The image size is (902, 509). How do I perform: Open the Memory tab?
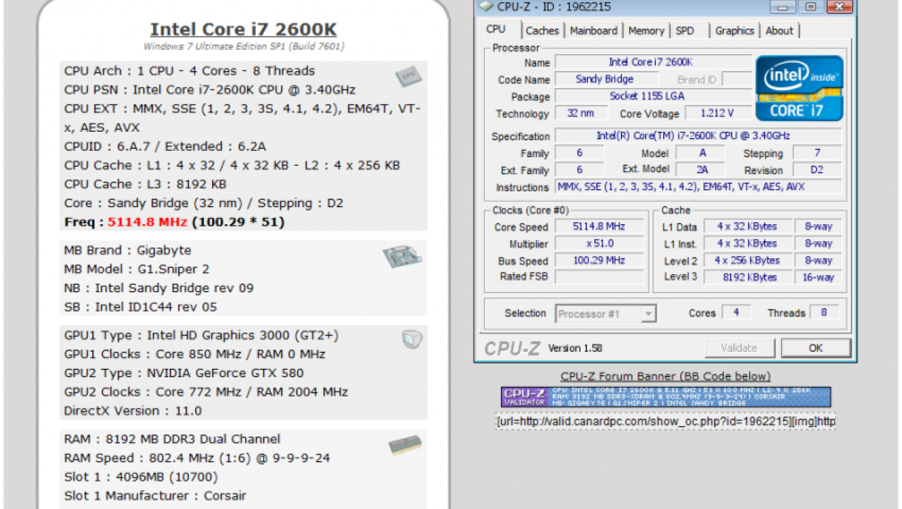tap(646, 30)
